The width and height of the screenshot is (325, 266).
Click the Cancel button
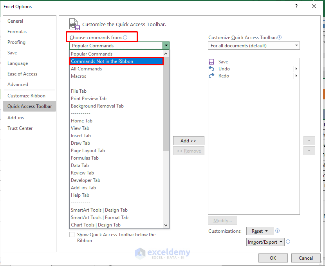click(x=306, y=258)
